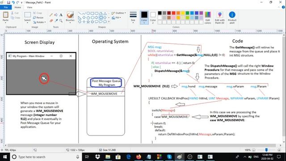Redo from quick access toolbar
Screen dimensions: 286x161
18,2
